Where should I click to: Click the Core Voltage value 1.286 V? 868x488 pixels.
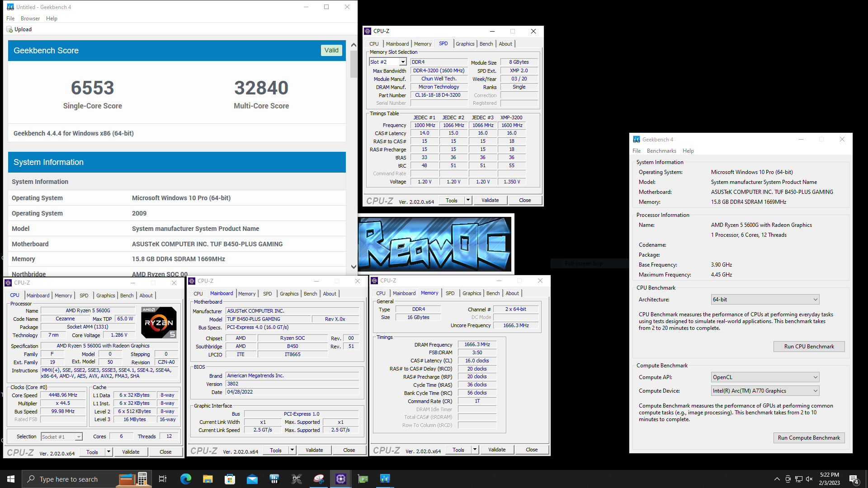click(119, 335)
